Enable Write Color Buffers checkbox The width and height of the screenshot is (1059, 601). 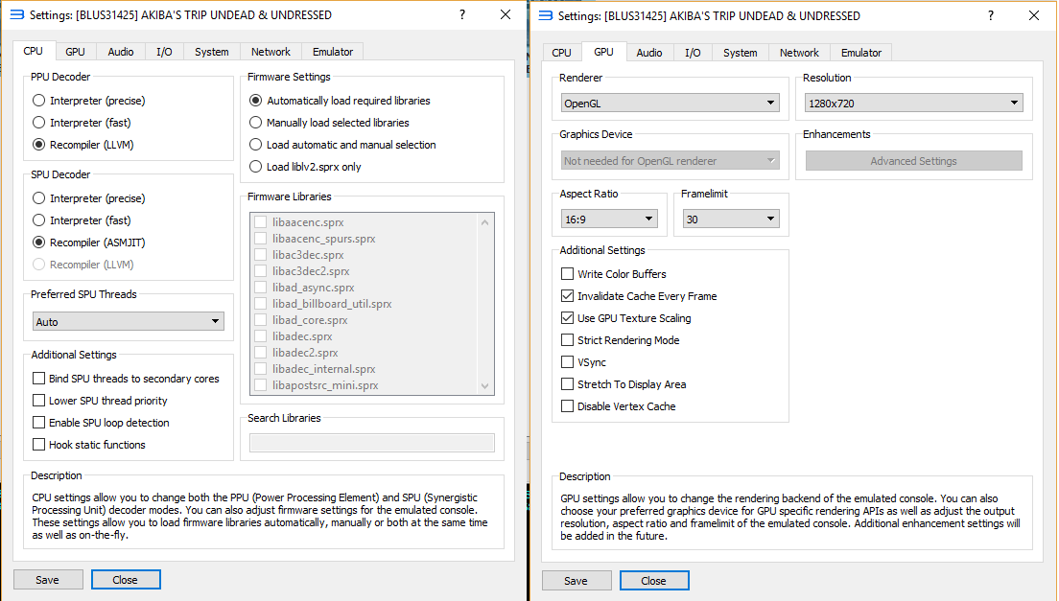point(567,274)
